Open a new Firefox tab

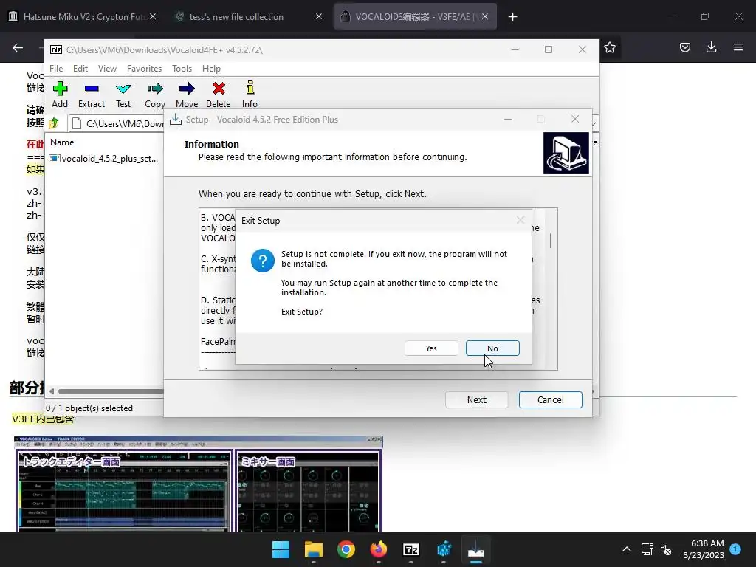click(512, 17)
